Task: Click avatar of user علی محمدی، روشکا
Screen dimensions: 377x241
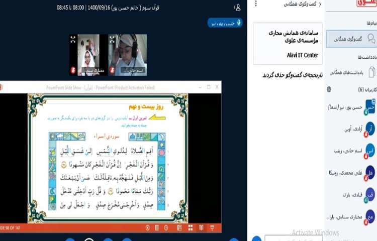Action: click(x=370, y=173)
